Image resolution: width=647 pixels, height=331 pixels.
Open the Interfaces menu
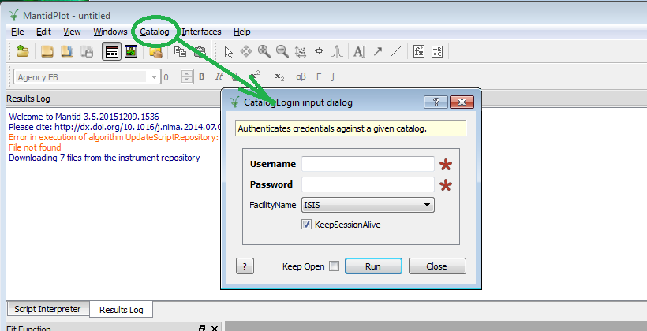click(201, 32)
